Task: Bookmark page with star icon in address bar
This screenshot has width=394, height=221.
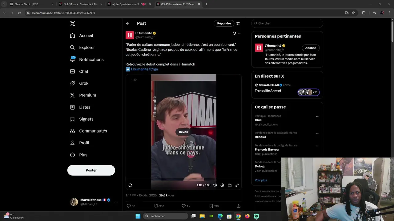Action: 353,13
